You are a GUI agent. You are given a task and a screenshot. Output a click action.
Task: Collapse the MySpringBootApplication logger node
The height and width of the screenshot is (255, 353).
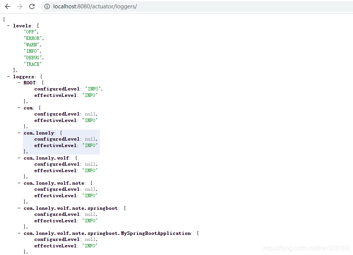point(19,233)
